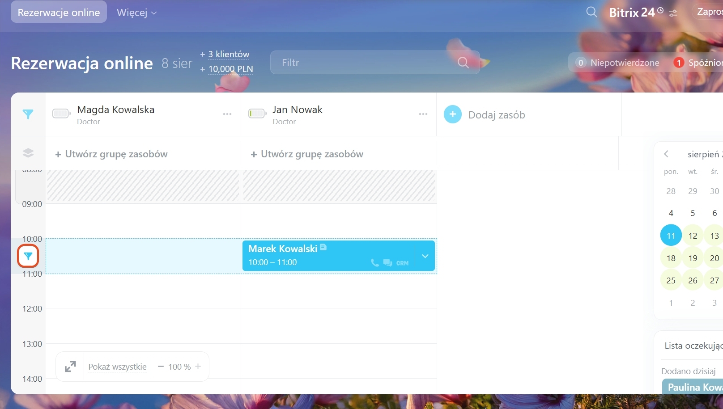Click Utwórz grupę zasobów under Magda Kowalska
Screen dimensions: 723x409
tap(111, 154)
